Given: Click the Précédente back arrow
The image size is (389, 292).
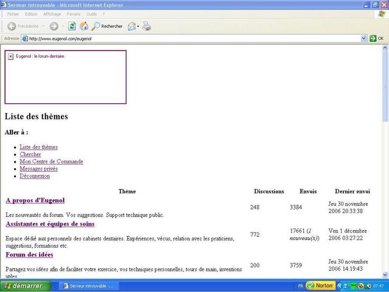Looking at the screenshot, I should (22, 26).
